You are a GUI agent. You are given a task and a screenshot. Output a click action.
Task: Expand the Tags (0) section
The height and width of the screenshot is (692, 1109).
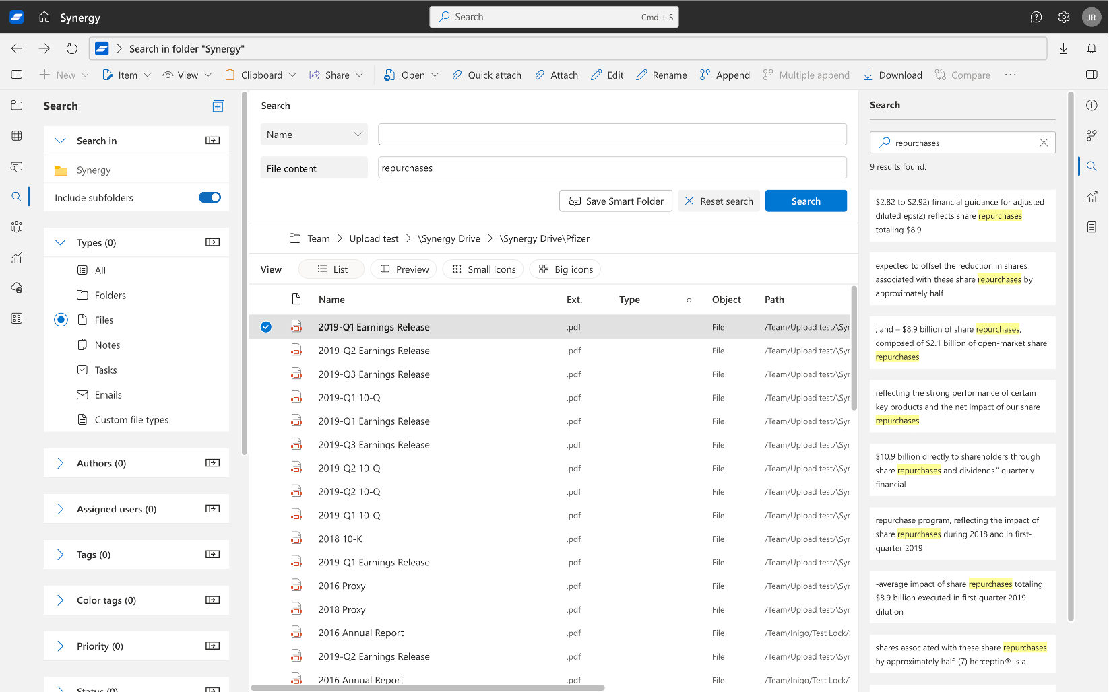point(60,555)
